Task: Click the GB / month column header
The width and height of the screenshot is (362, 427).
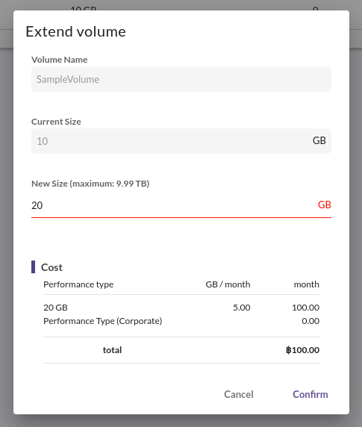Action: coord(228,284)
